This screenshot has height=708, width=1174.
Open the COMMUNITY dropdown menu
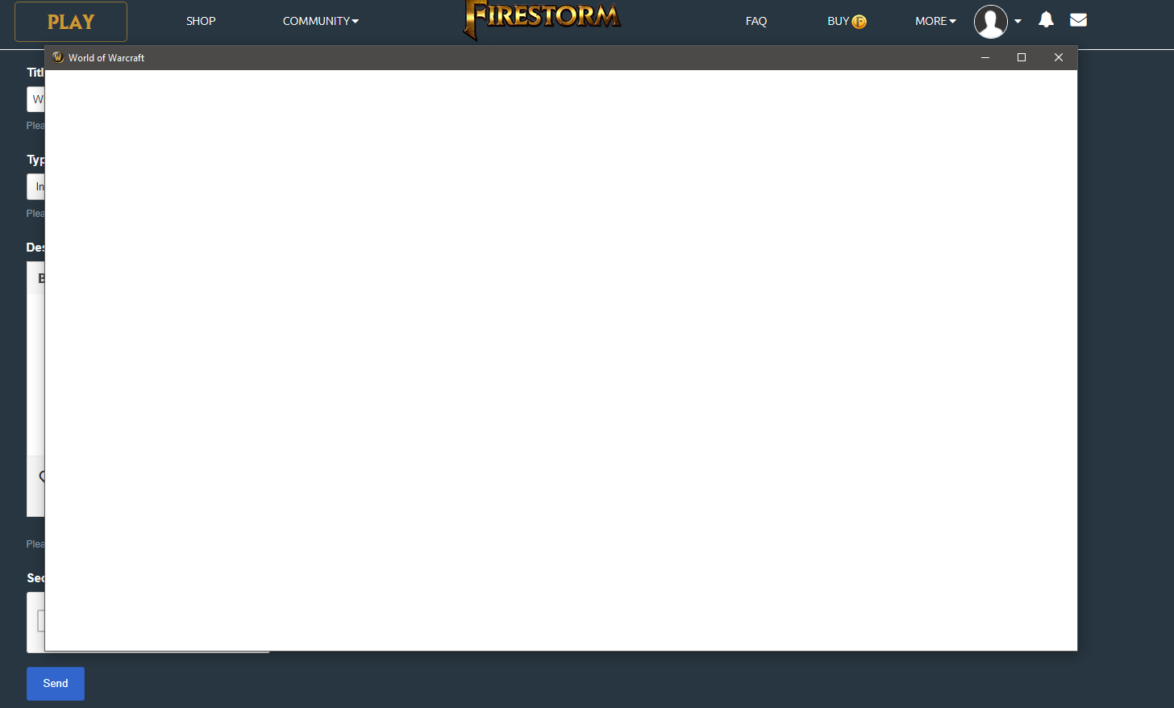320,21
